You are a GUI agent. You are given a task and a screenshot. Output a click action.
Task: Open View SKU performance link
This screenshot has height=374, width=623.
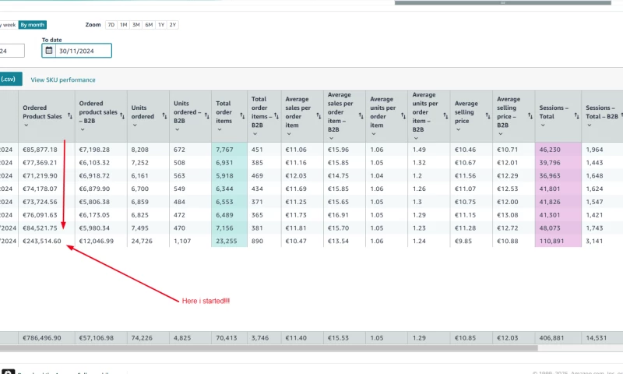[x=63, y=80]
